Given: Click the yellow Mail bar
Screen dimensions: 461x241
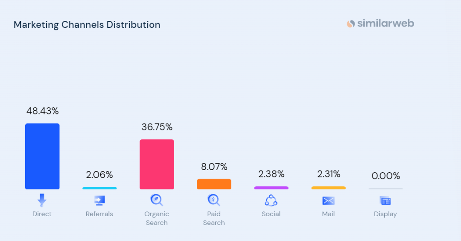Looking at the screenshot, I should [328, 188].
